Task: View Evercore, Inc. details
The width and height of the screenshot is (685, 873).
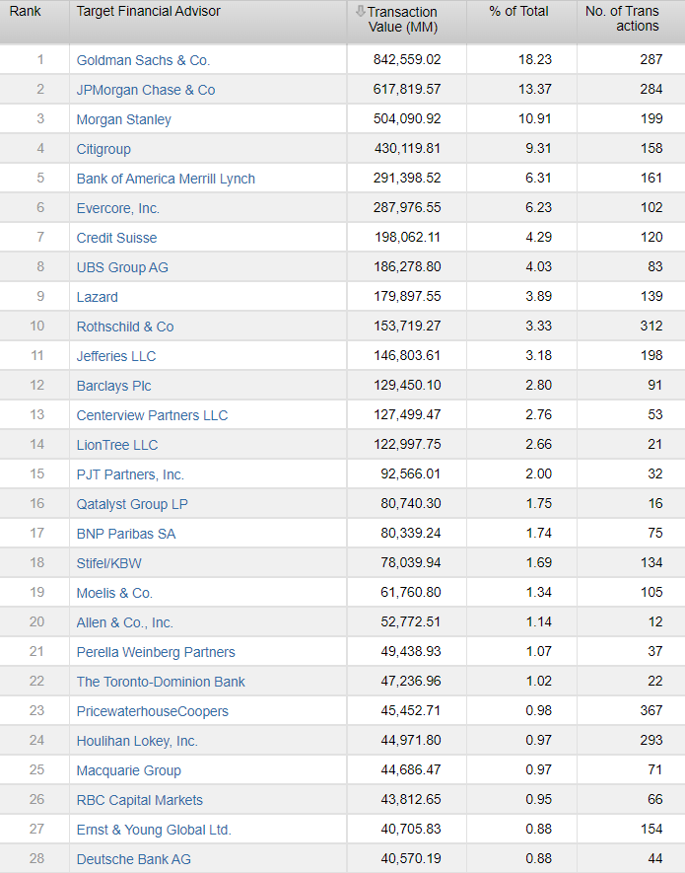Action: coord(118,208)
